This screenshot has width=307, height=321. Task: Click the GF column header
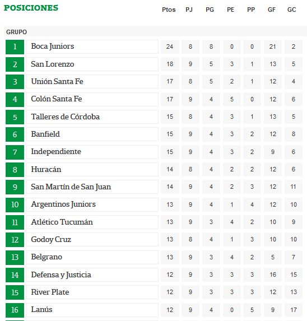coord(272,10)
